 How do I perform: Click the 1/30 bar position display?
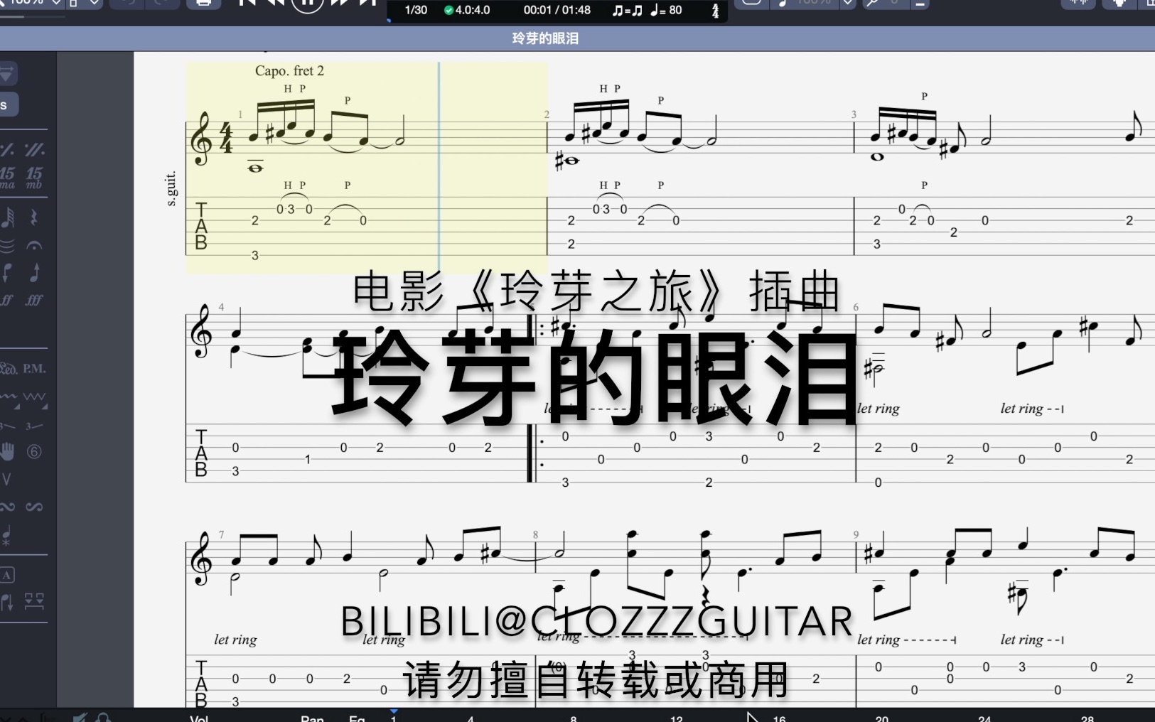pos(416,10)
